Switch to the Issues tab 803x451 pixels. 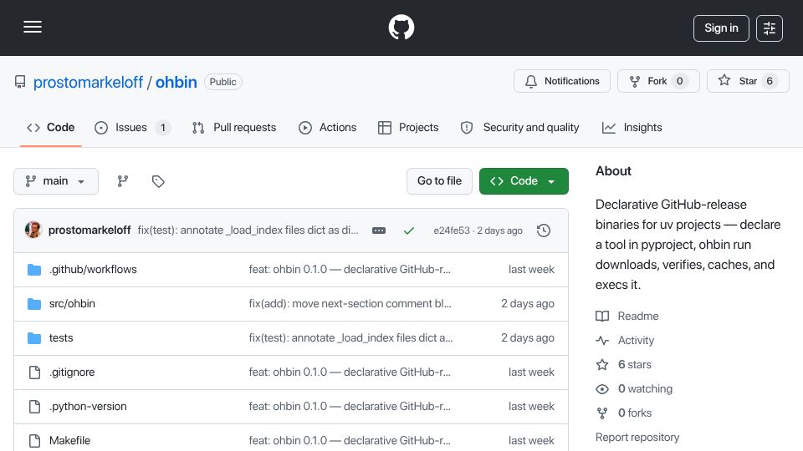132,127
